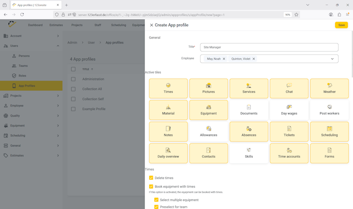The width and height of the screenshot is (353, 209).
Task: Expand the Account sidebar section
Action: [31, 36]
